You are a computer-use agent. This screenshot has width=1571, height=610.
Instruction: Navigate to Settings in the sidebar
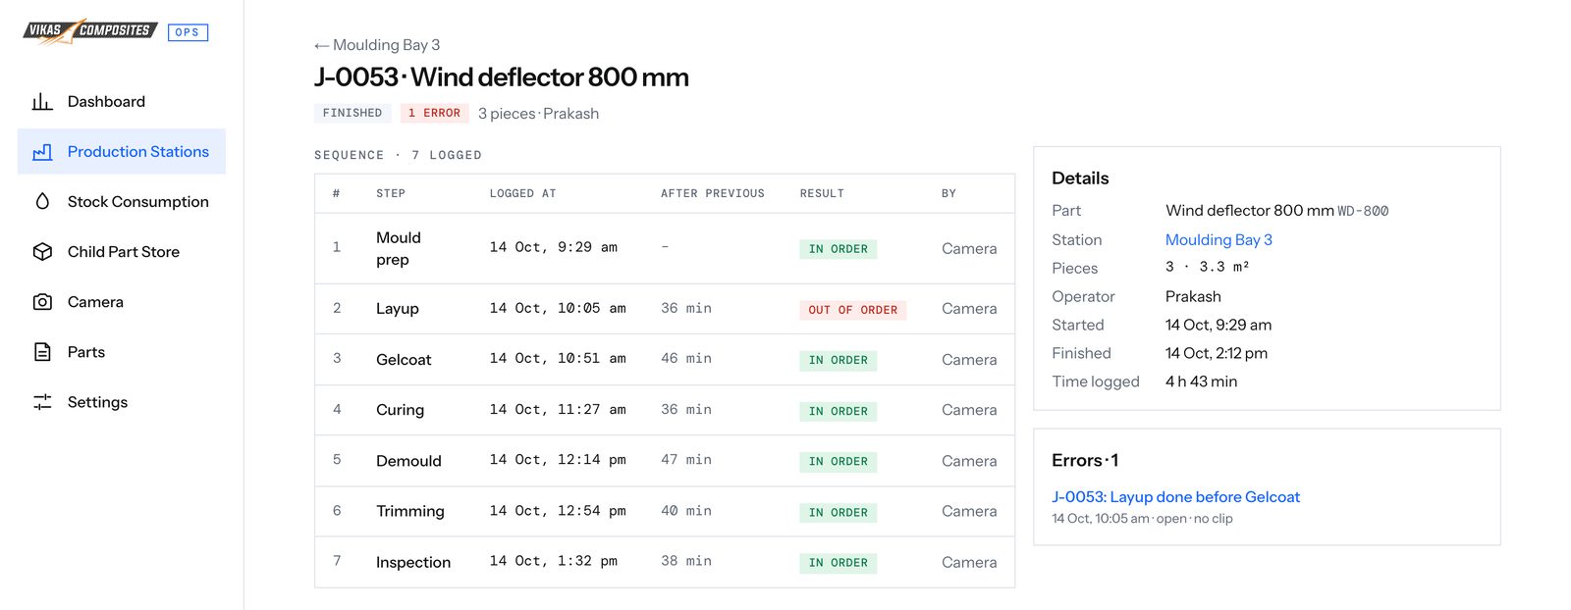pyautogui.click(x=122, y=402)
